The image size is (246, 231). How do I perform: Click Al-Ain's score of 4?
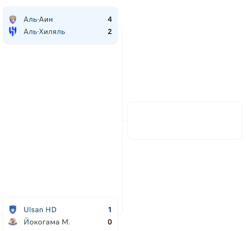coord(110,19)
